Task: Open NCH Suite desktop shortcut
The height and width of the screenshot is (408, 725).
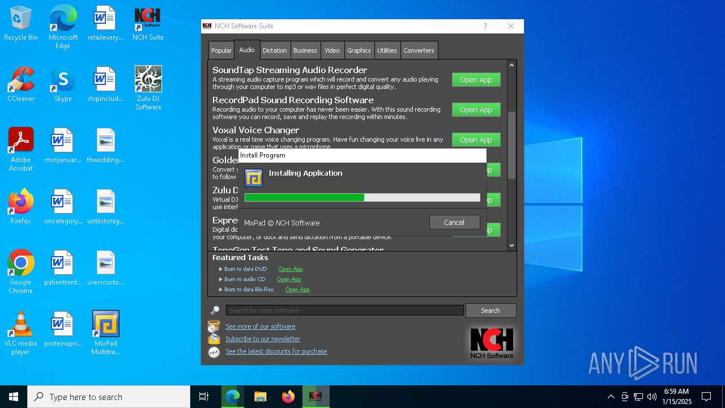Action: coord(148,24)
